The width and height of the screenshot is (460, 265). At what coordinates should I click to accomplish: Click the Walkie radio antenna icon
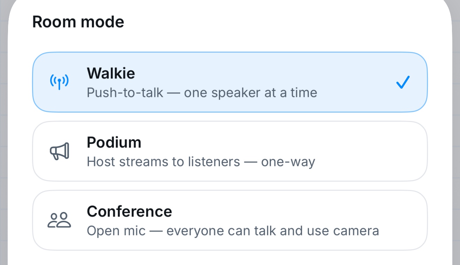(x=59, y=82)
